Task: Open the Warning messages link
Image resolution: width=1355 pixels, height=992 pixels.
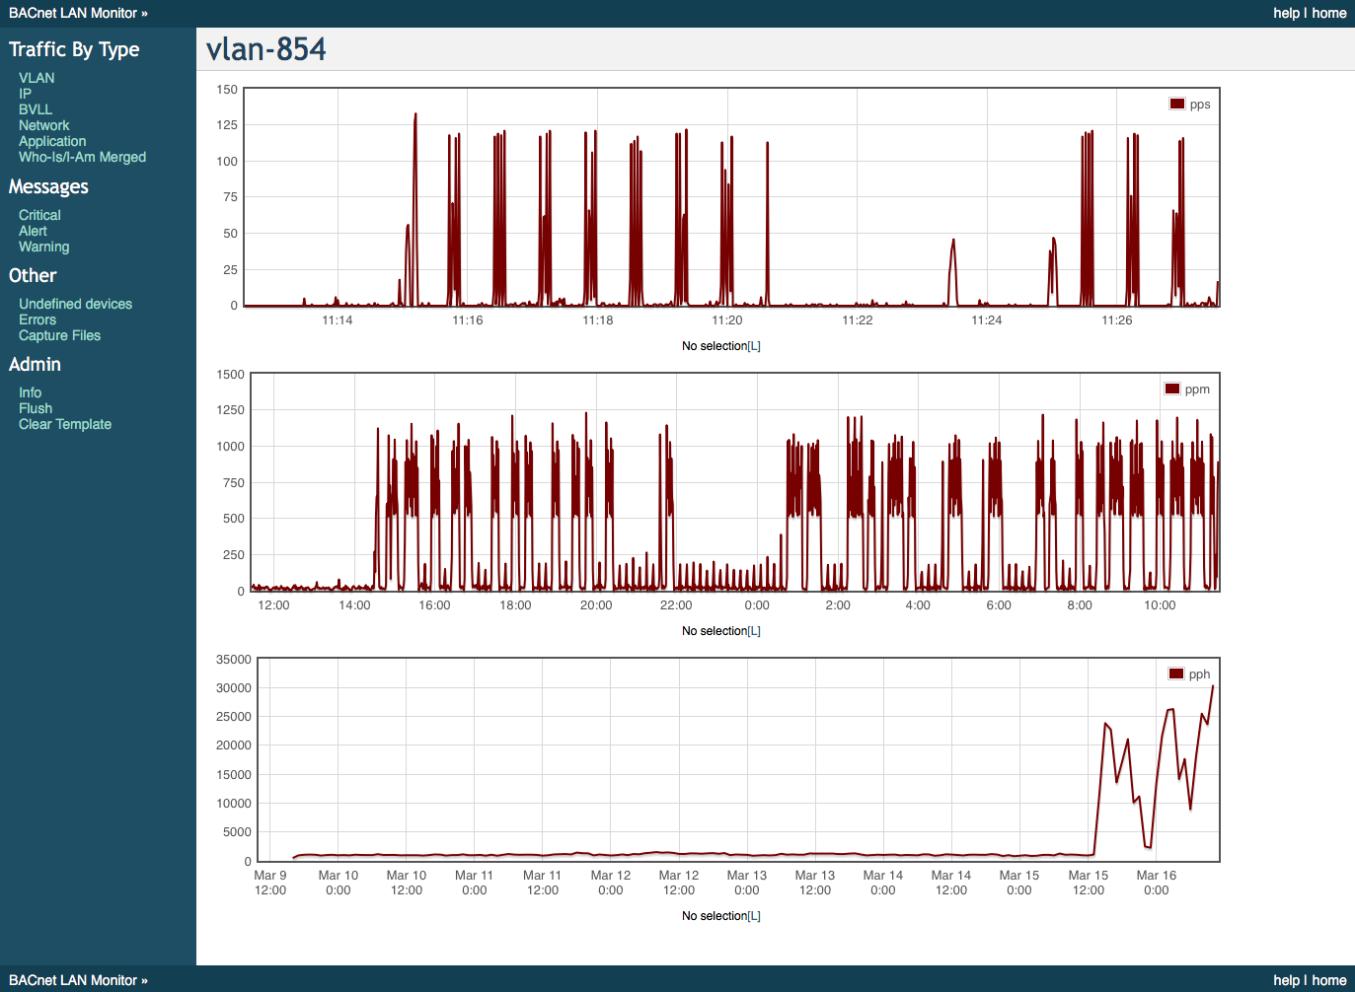Action: 43,247
